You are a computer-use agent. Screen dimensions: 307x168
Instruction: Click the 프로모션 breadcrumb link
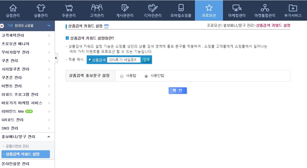click(x=214, y=26)
